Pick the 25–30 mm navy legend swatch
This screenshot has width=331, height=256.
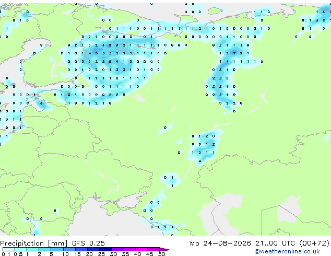pyautogui.click(x=105, y=249)
